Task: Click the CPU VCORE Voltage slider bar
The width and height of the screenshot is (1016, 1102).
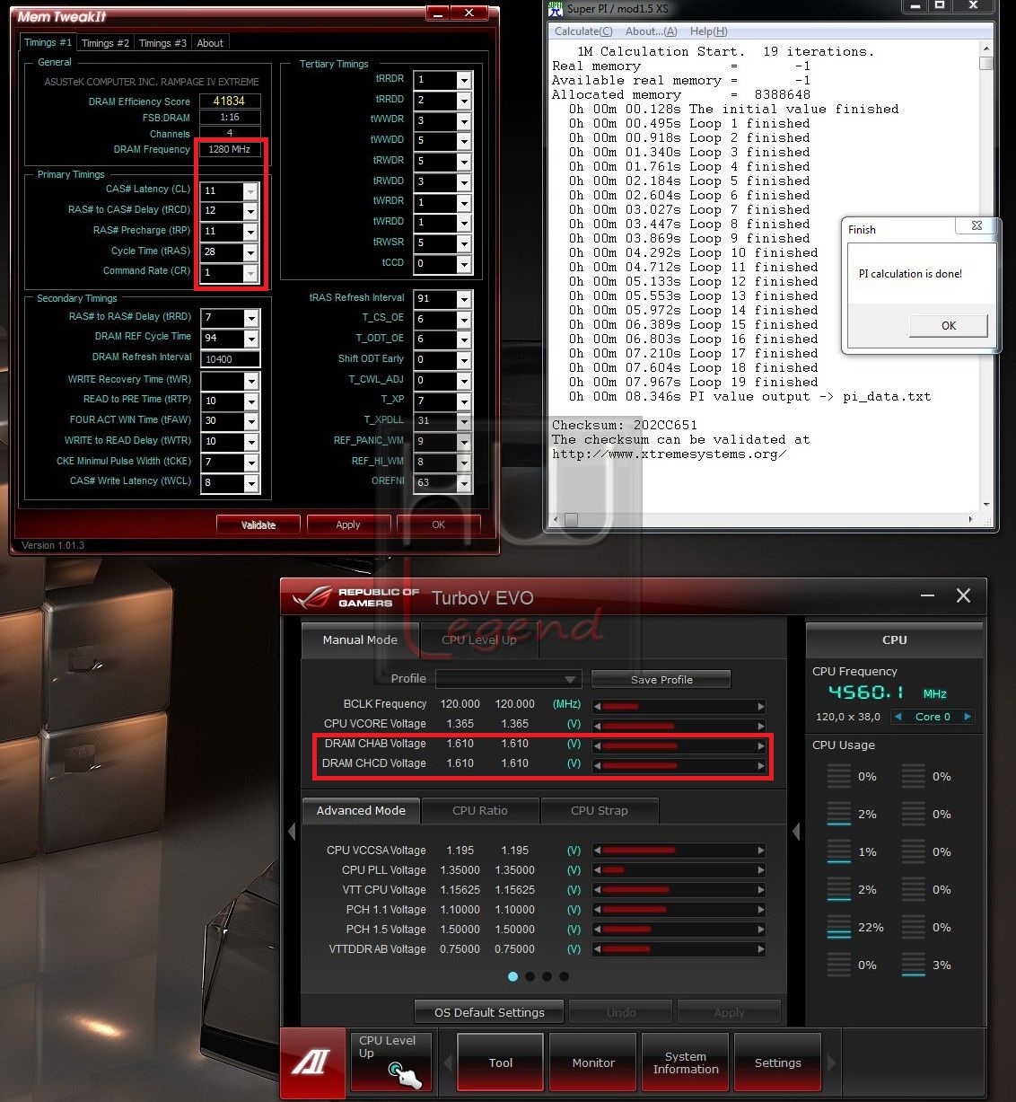Action: pyautogui.click(x=679, y=726)
